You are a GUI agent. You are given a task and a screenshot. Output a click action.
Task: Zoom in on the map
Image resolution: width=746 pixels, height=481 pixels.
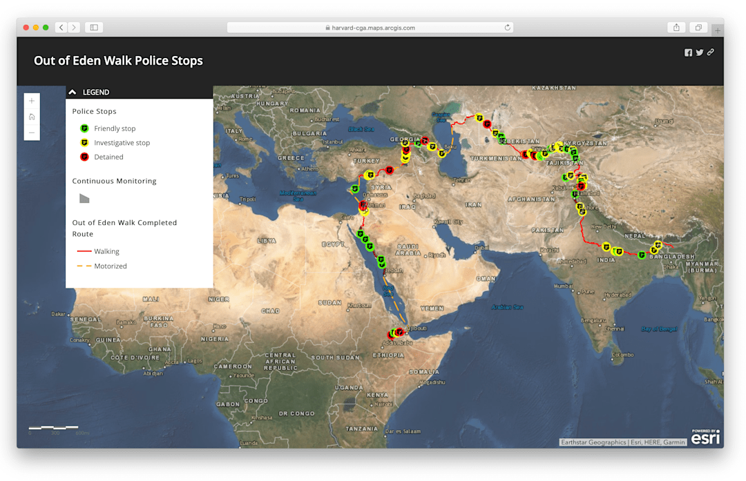coord(32,101)
